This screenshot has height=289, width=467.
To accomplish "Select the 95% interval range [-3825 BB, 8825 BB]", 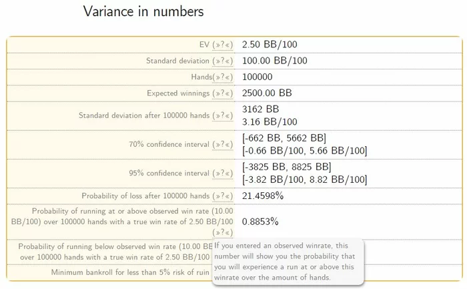I will [286, 167].
